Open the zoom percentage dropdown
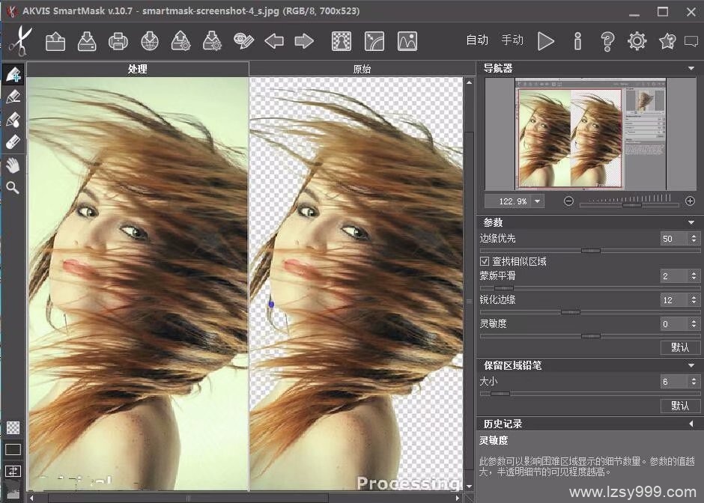Viewport: 704px width, 503px height. pos(538,201)
